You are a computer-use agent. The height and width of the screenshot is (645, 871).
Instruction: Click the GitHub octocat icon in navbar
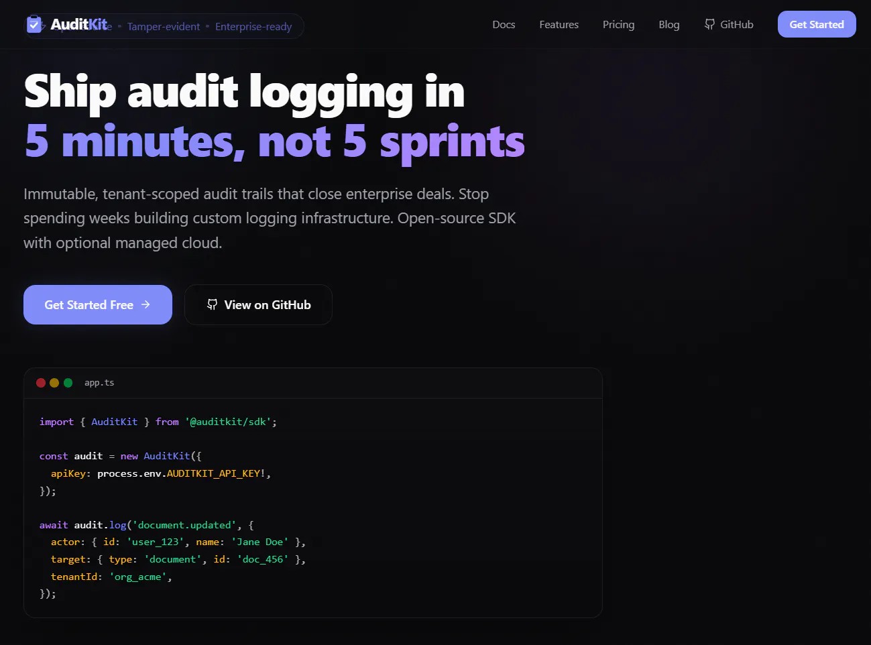pyautogui.click(x=709, y=24)
